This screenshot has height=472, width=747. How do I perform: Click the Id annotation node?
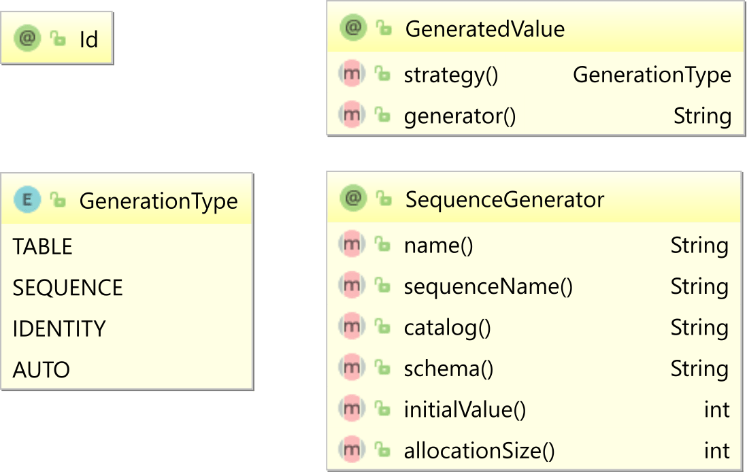click(88, 39)
